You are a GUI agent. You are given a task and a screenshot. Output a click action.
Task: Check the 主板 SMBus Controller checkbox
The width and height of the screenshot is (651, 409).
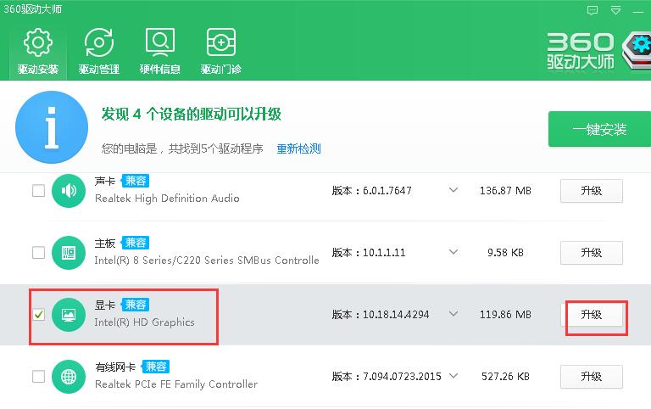[x=39, y=253]
